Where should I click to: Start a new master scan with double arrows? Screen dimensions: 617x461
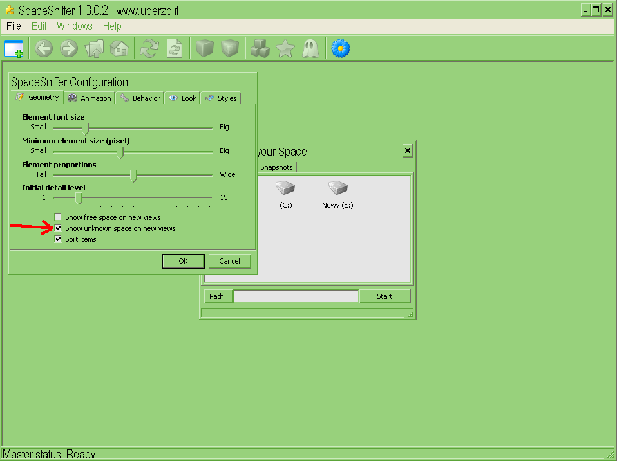(x=149, y=49)
